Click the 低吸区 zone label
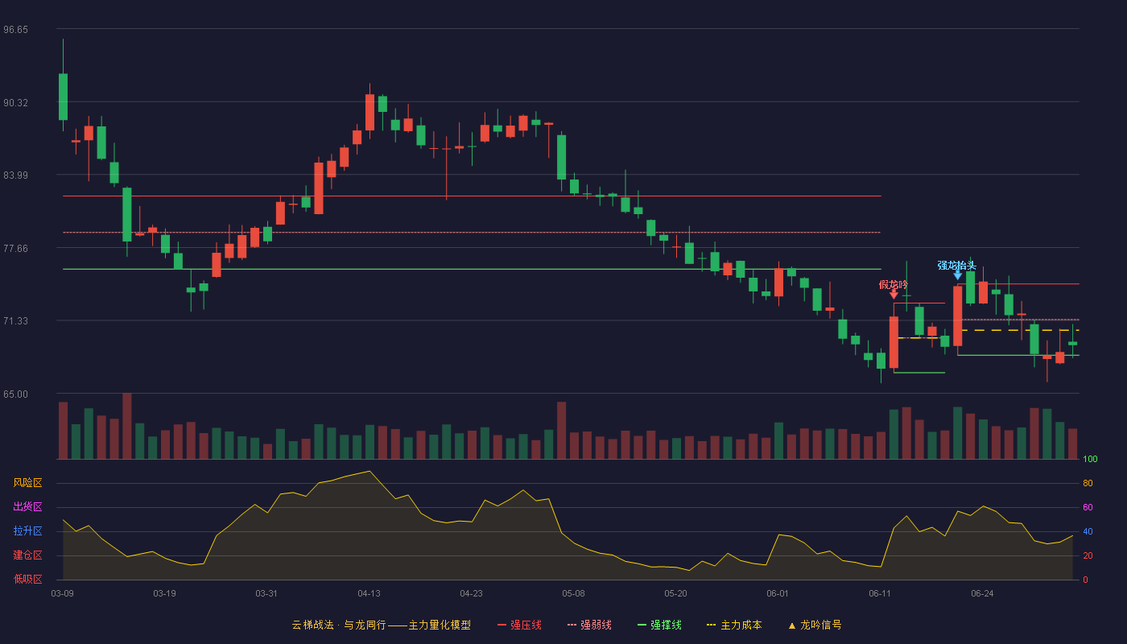The height and width of the screenshot is (644, 1127). coord(27,580)
